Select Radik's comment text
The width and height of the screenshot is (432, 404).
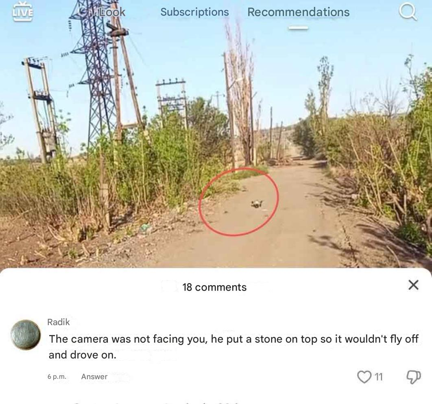point(233,347)
